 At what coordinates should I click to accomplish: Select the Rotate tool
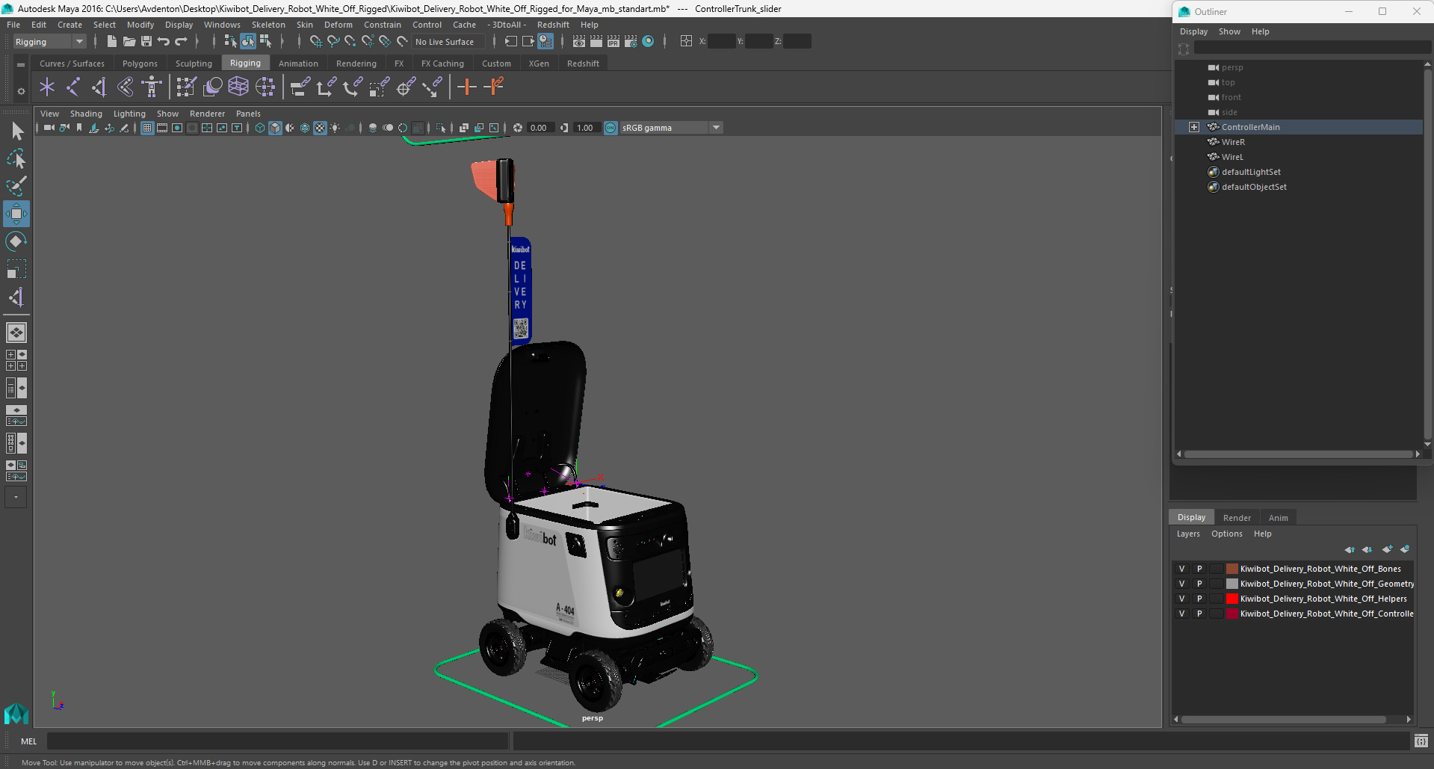[16, 241]
